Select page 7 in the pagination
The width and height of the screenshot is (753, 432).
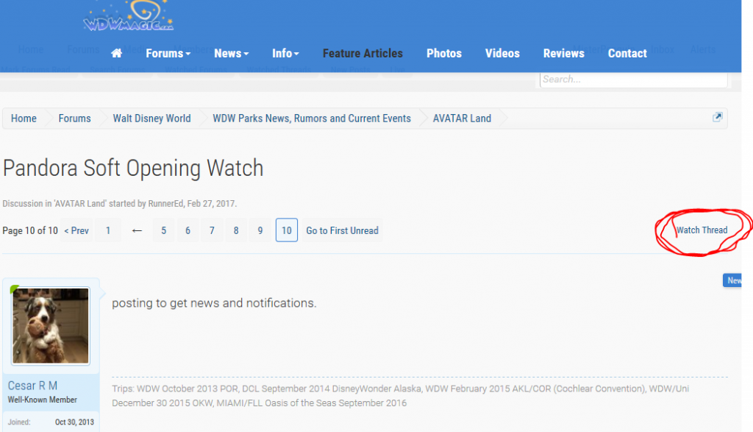tap(212, 231)
